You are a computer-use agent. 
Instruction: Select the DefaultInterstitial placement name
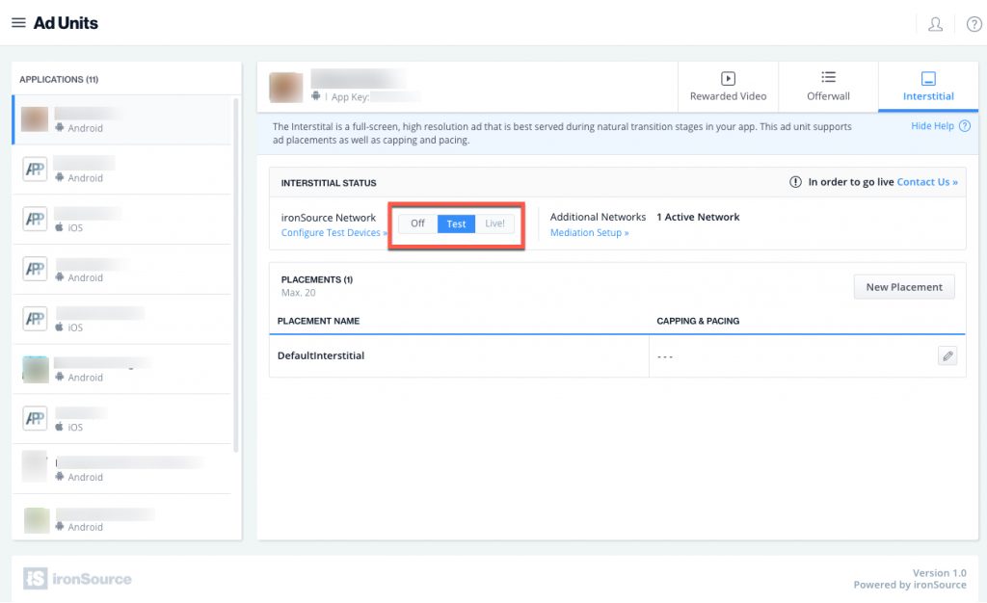pyautogui.click(x=321, y=355)
